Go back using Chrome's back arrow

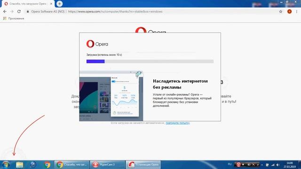pyautogui.click(x=5, y=11)
